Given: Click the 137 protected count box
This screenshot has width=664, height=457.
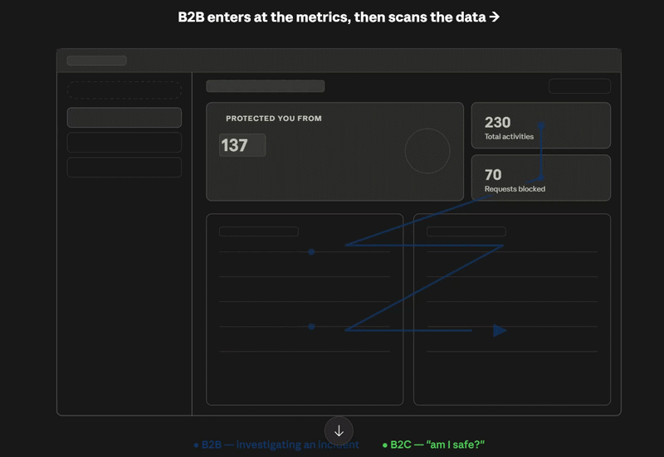Looking at the screenshot, I should (242, 145).
